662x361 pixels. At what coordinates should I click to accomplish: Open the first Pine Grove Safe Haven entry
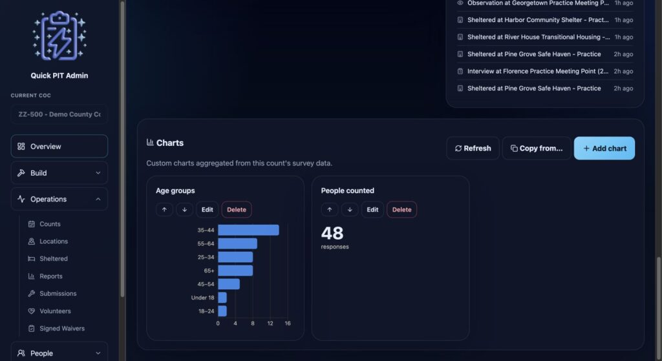pos(545,54)
